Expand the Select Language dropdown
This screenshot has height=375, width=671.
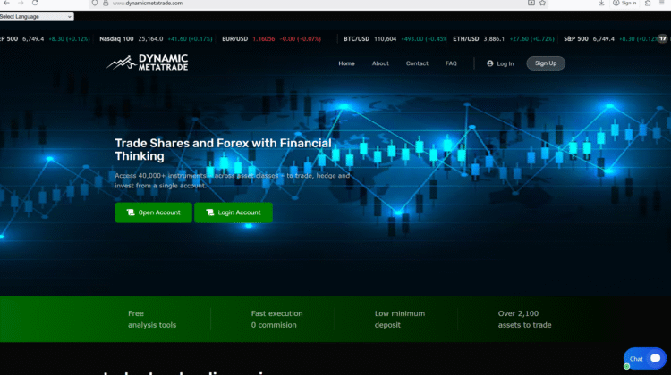click(37, 16)
